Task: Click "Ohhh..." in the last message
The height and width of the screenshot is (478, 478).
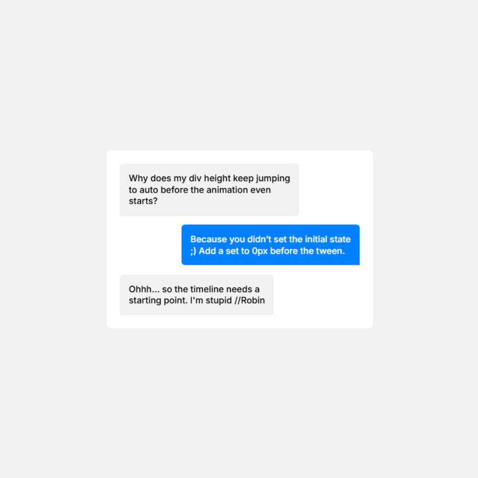Action: pyautogui.click(x=144, y=289)
